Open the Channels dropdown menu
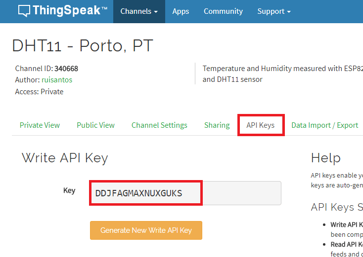Viewport: 363px width, 257px height. [139, 11]
